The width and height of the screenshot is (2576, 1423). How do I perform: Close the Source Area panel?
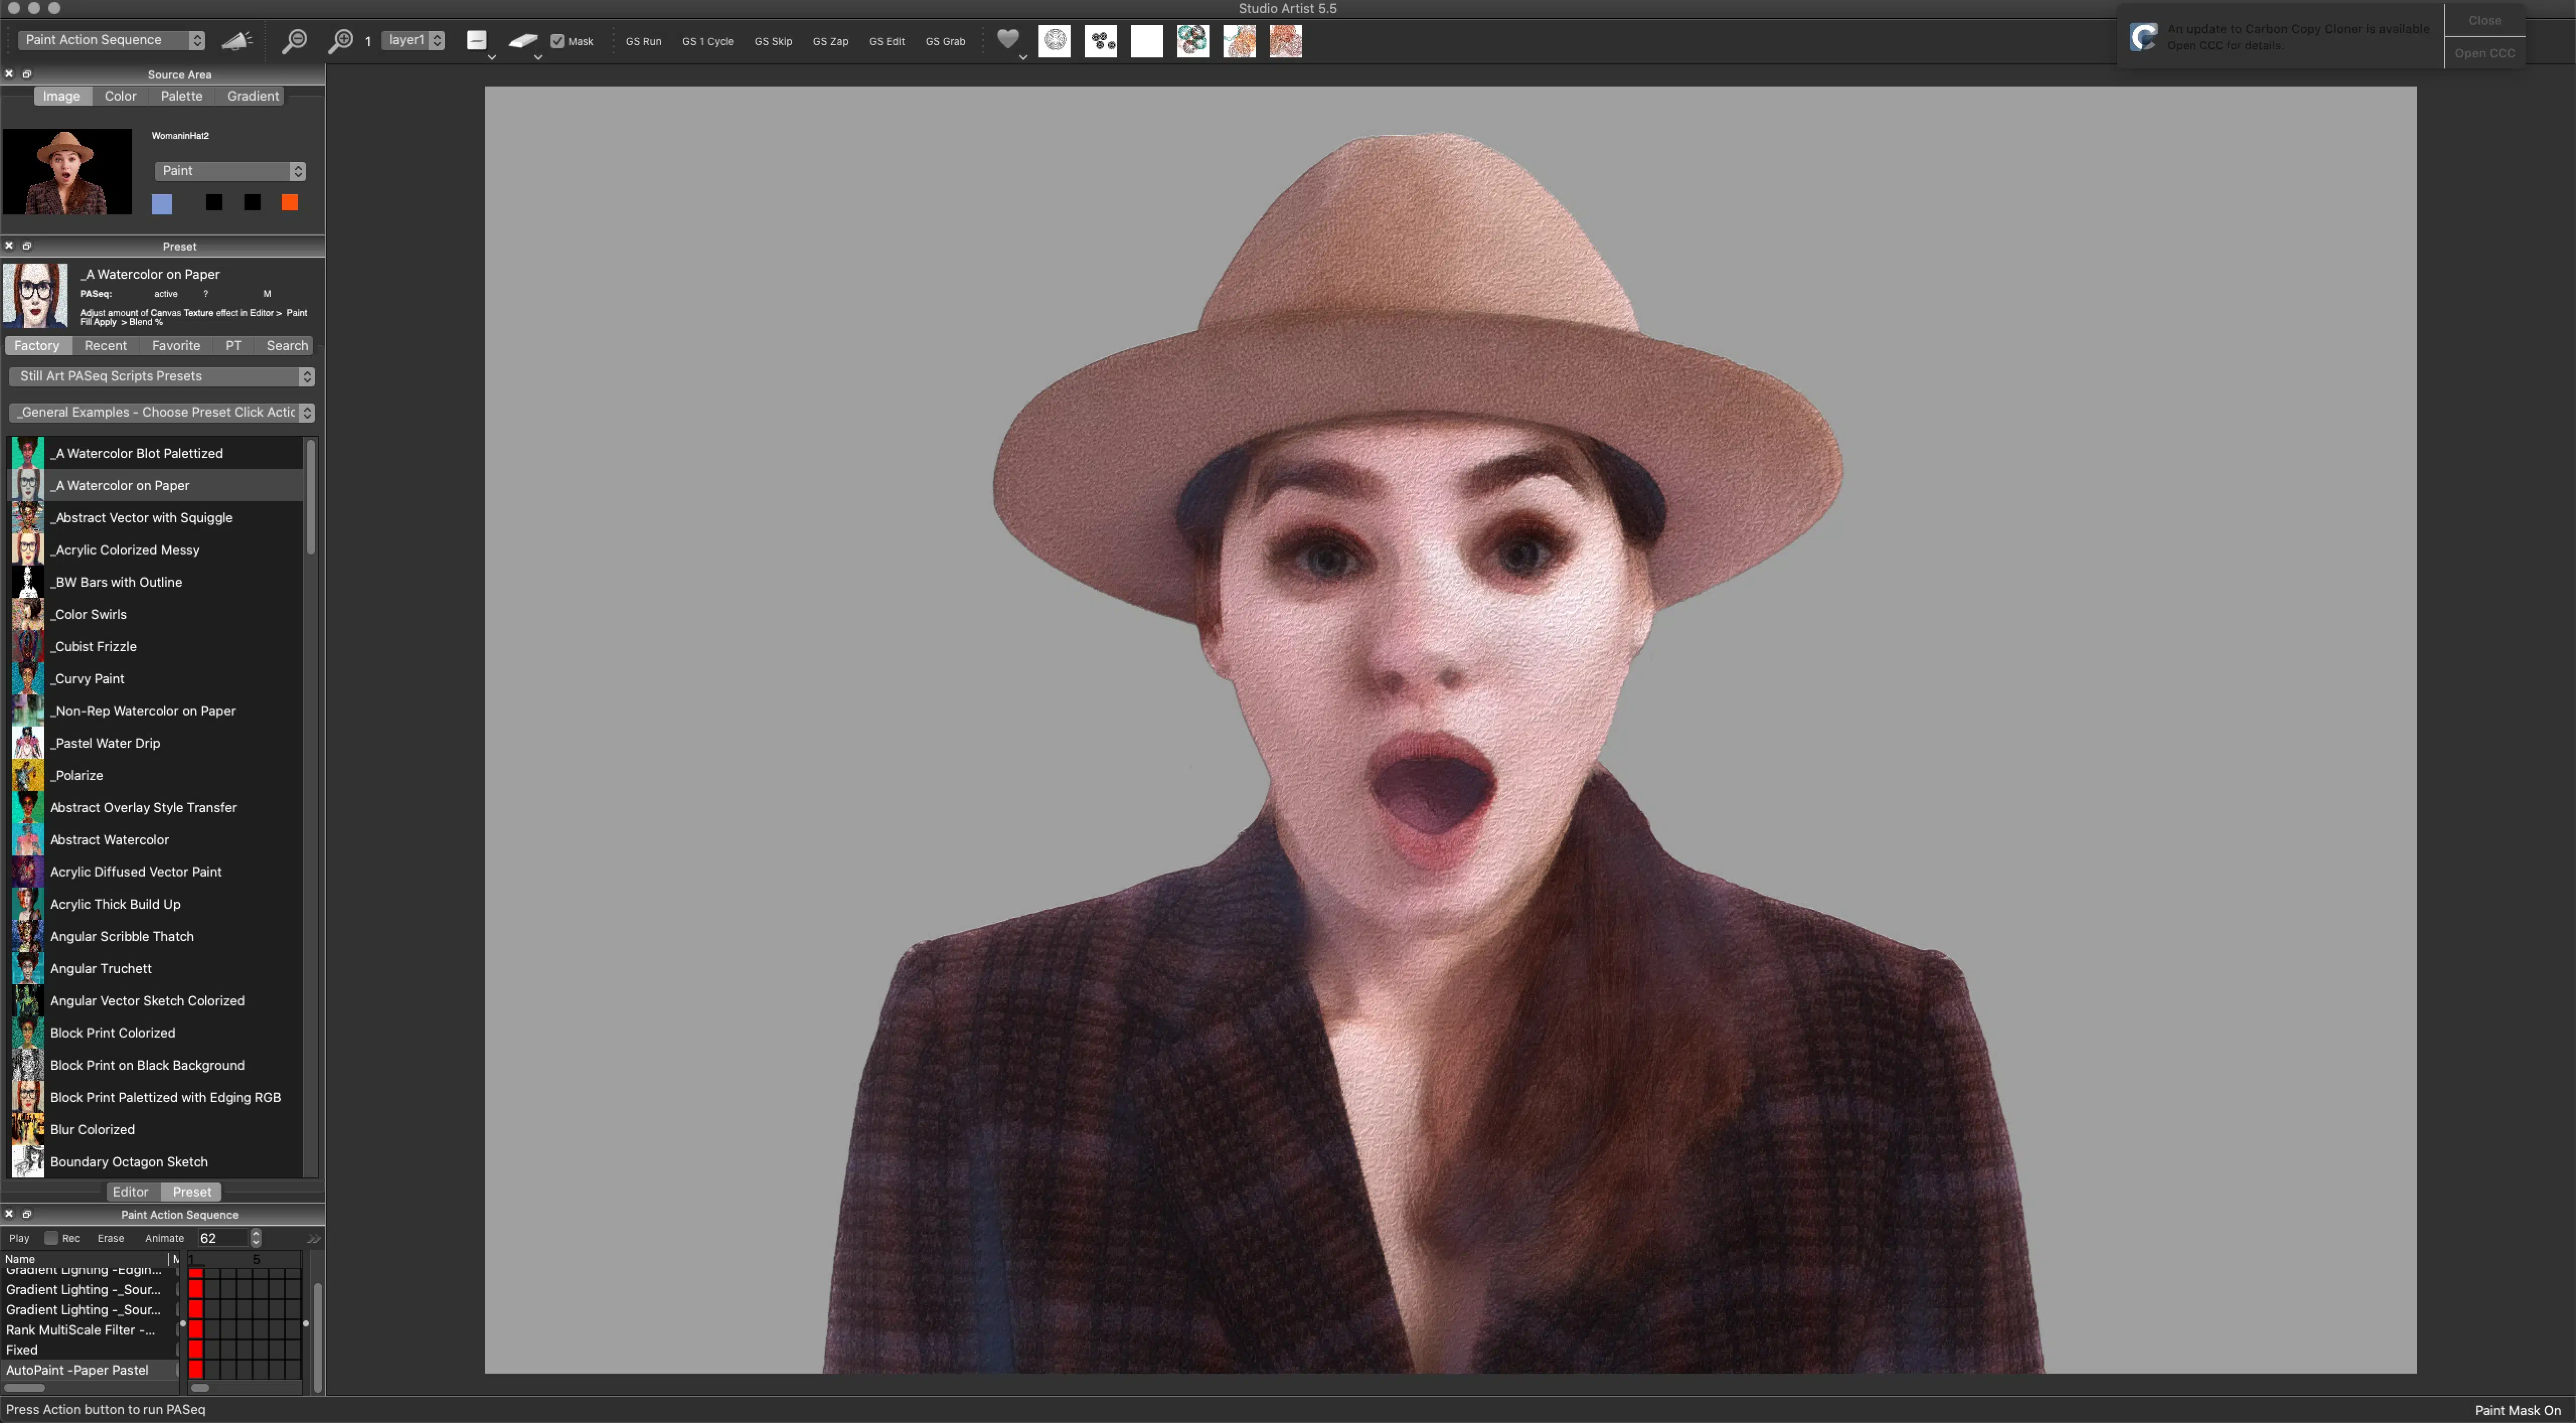coord(9,74)
